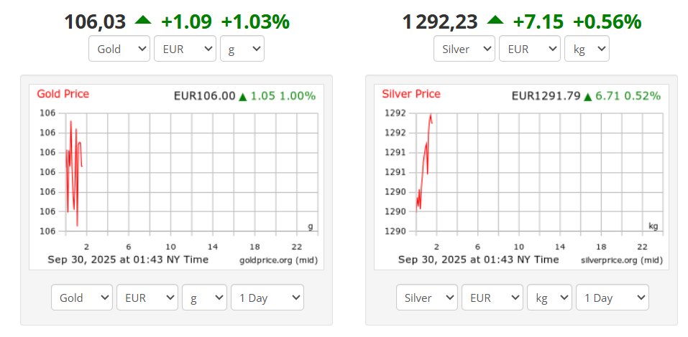688x337 pixels.
Task: Expand the kg unit dropdown under 1 292,23 headline
Action: pyautogui.click(x=587, y=49)
